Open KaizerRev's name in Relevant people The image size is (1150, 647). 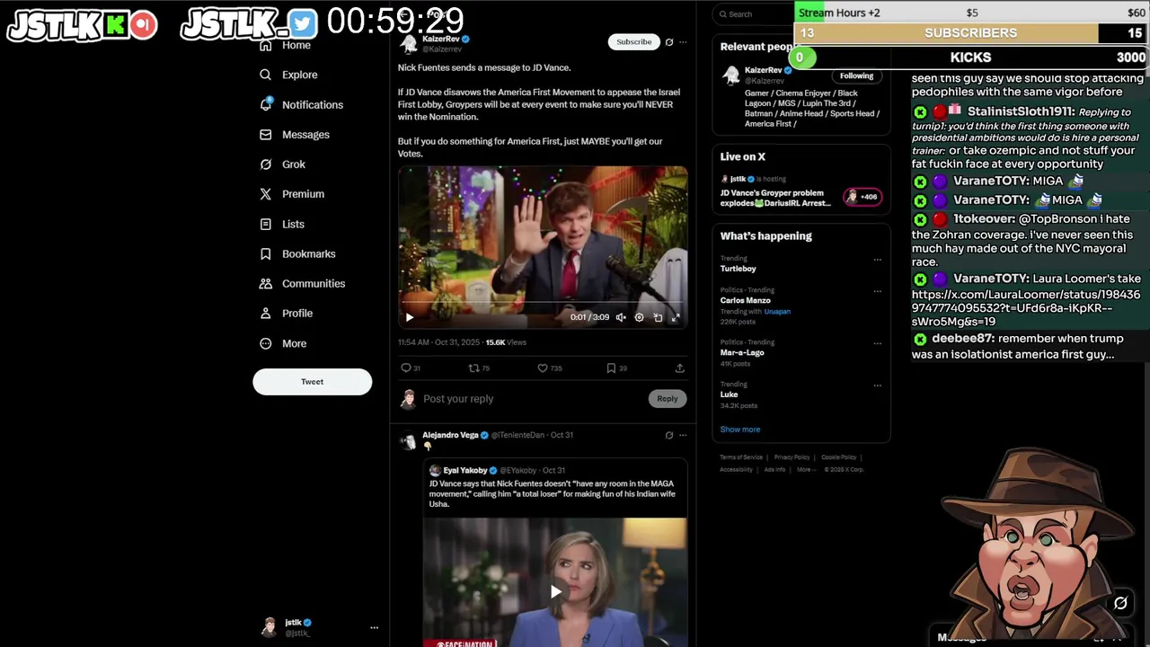tap(763, 70)
